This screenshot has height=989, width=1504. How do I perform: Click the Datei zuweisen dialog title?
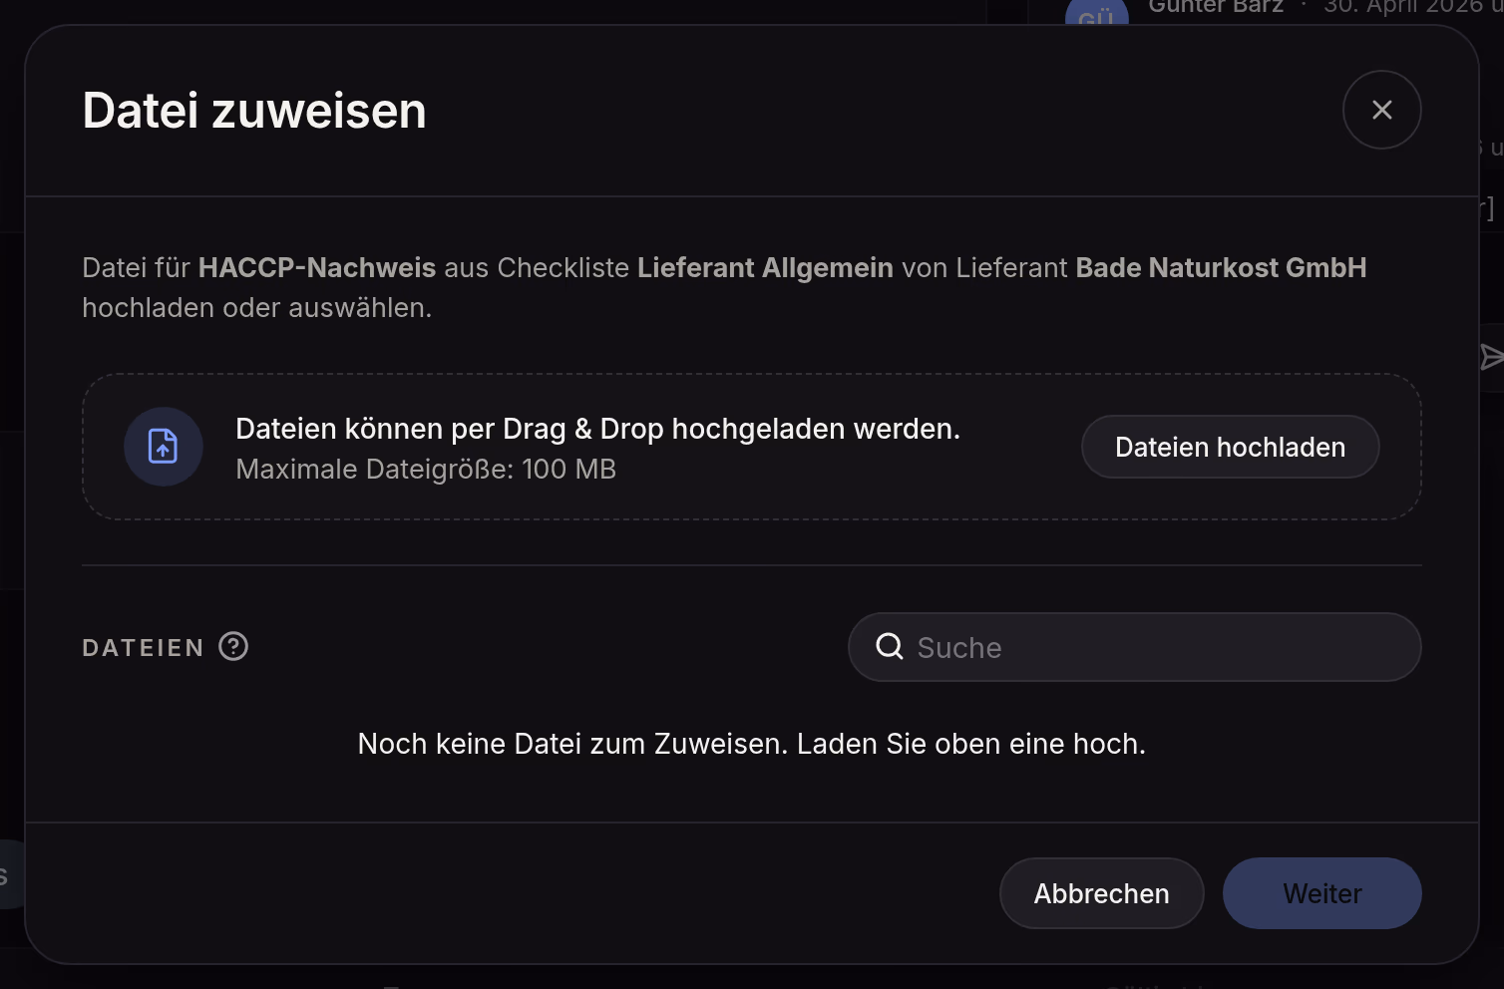click(254, 110)
